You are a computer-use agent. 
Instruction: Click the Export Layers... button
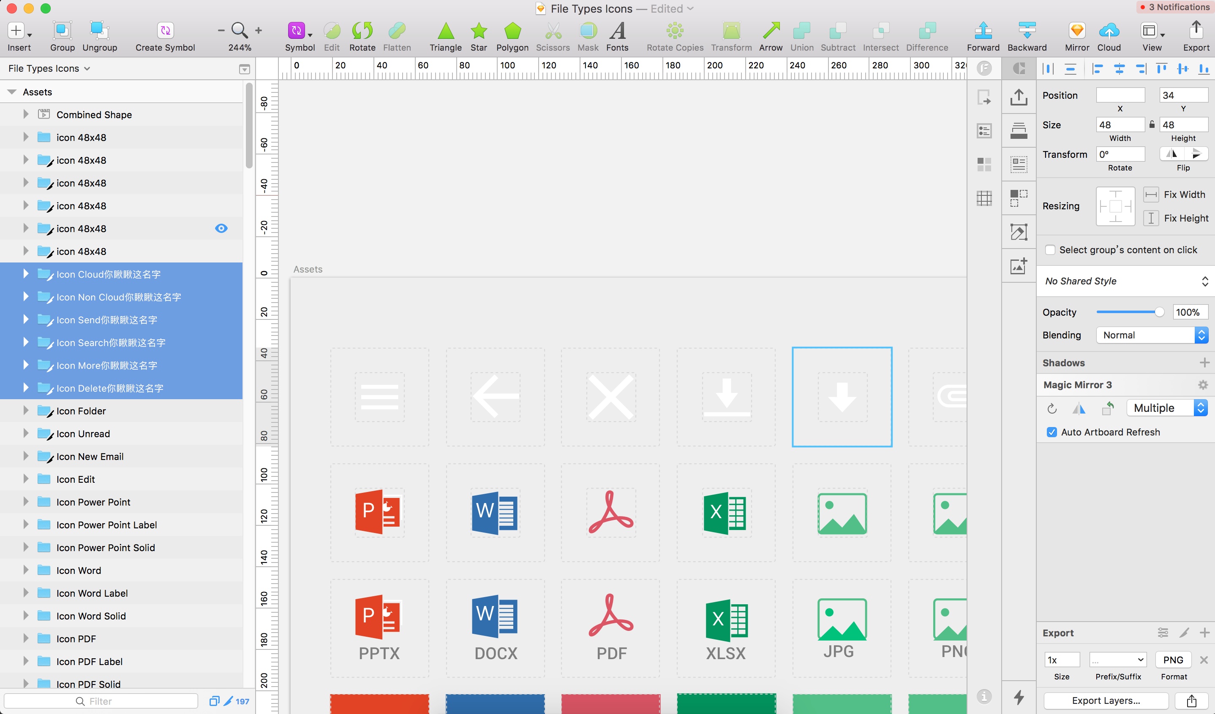pyautogui.click(x=1106, y=700)
